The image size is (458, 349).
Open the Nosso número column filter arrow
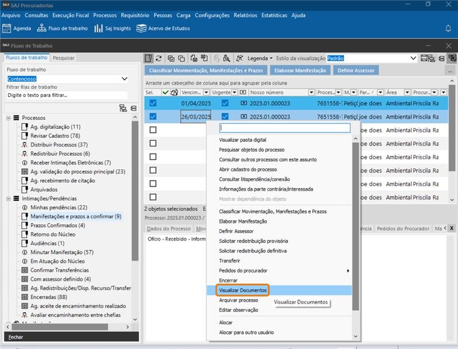pos(311,92)
